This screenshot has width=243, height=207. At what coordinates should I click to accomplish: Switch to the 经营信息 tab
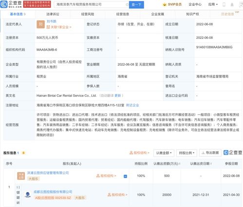pyautogui.click(x=123, y=14)
